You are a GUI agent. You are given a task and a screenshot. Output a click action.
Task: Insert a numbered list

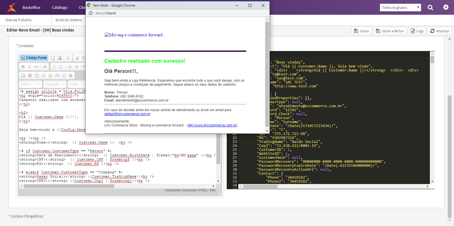(54, 67)
